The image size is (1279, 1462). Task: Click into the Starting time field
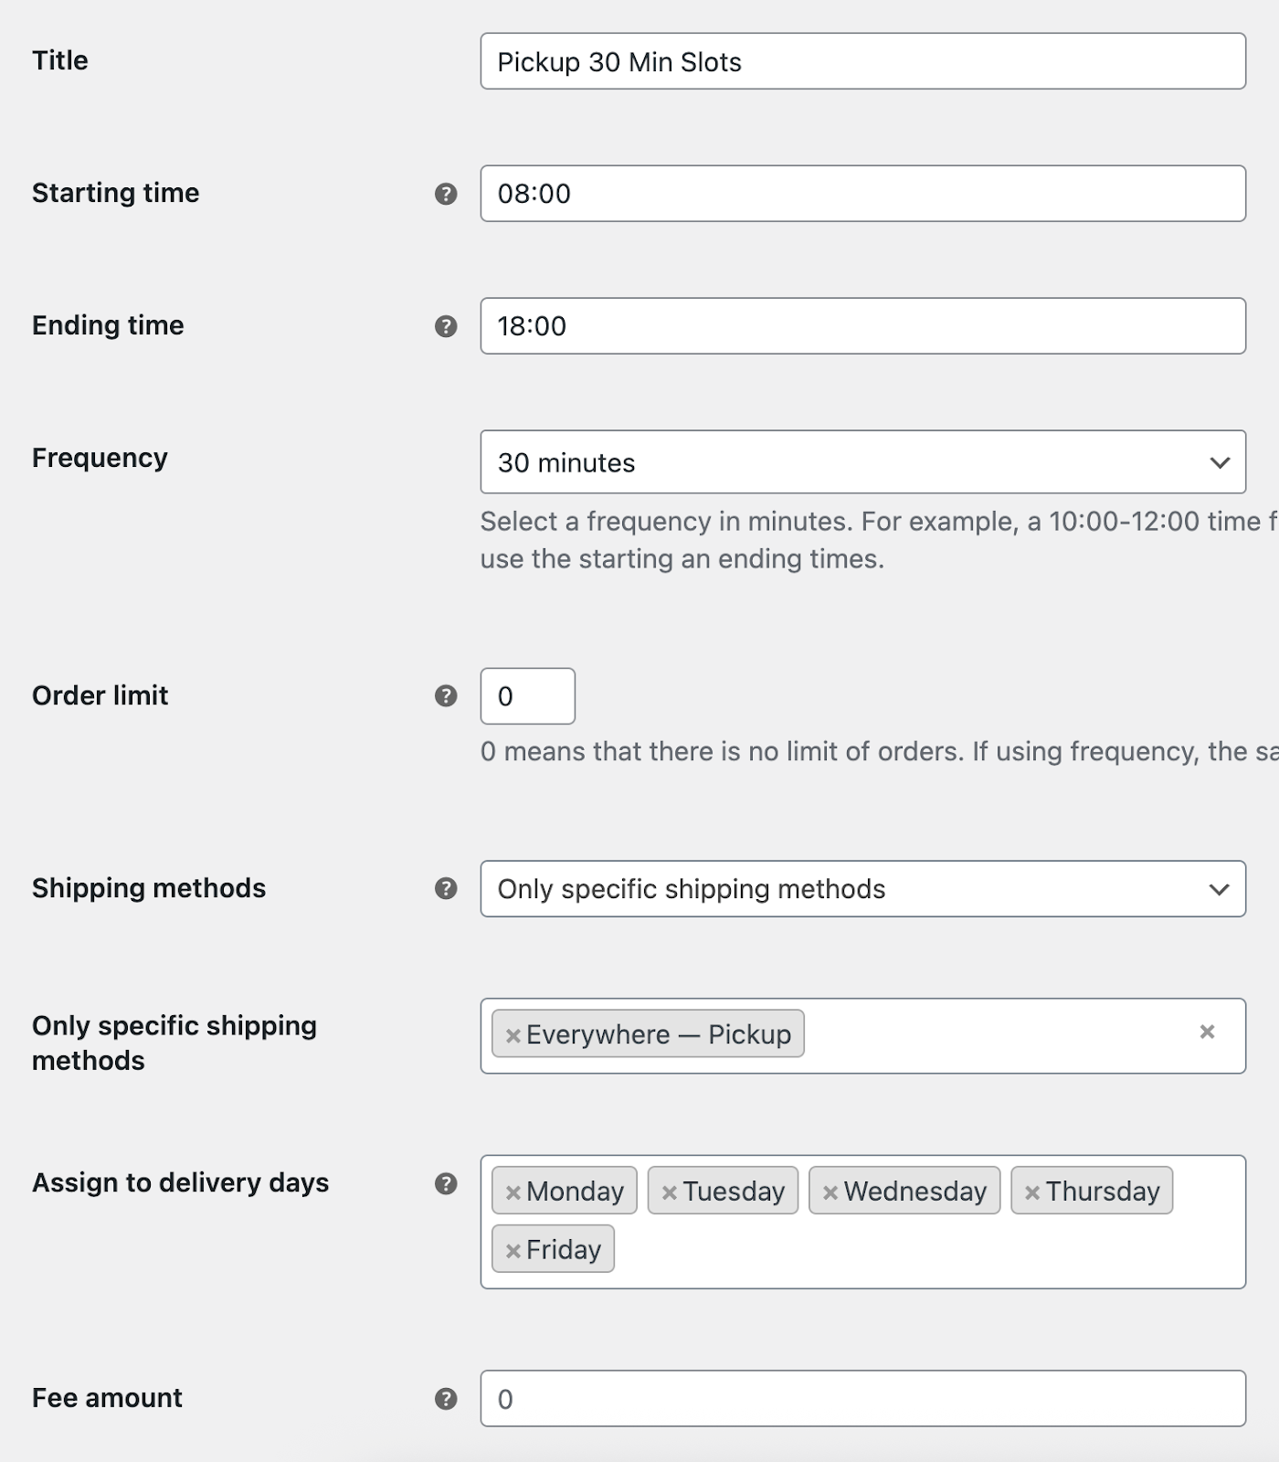pyautogui.click(x=862, y=194)
